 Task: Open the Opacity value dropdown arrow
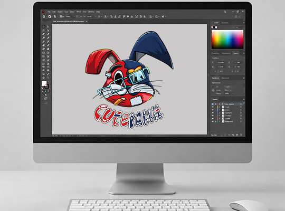point(233,93)
